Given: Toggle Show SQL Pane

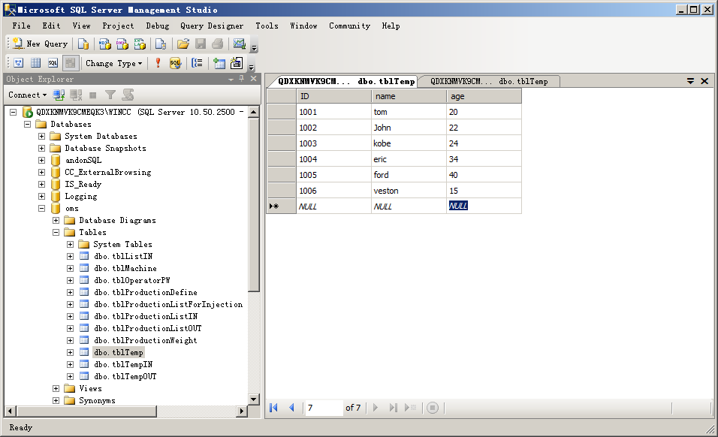Looking at the screenshot, I should [x=53, y=63].
